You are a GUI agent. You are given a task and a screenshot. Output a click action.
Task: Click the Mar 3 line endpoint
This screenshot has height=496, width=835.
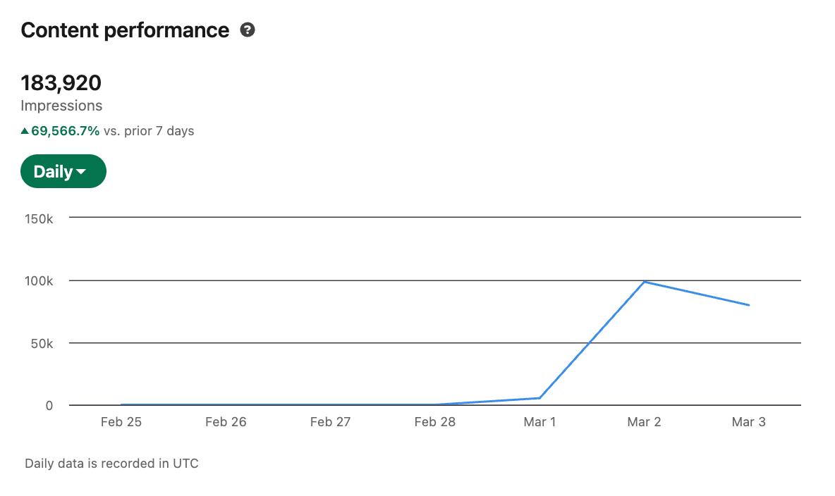pyautogui.click(x=748, y=305)
